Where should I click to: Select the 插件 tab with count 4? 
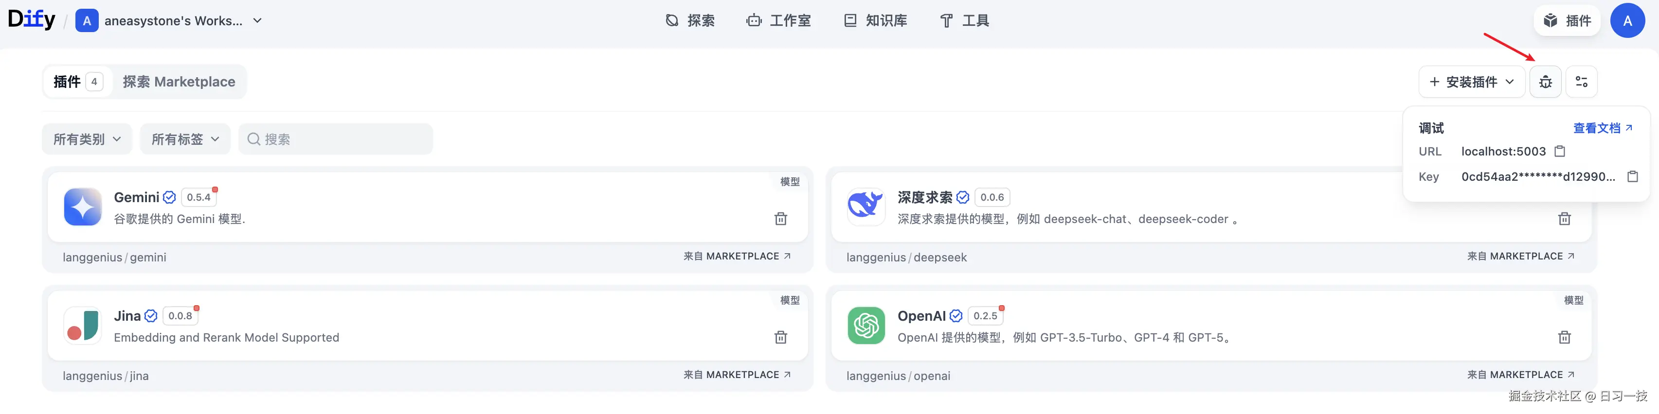[x=77, y=82]
